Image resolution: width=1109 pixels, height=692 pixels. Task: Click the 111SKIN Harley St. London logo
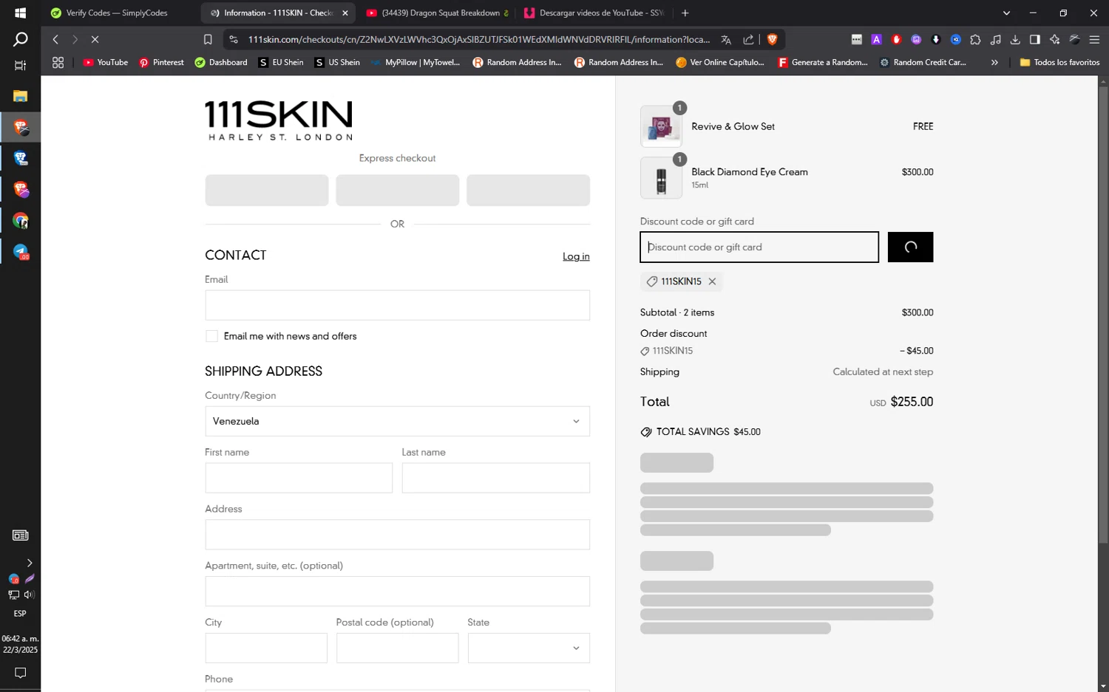tap(279, 120)
